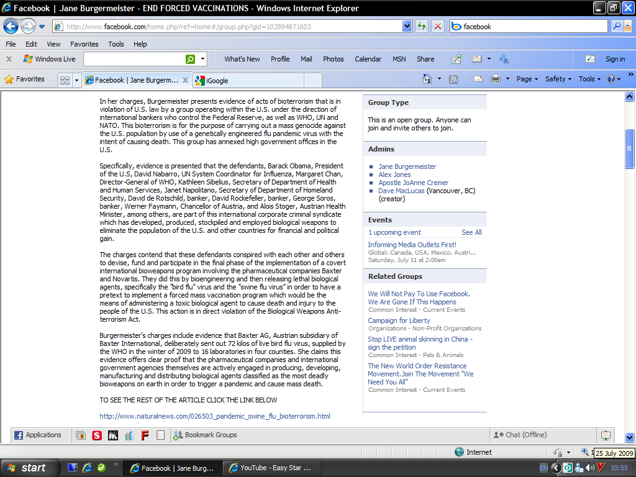Open the Quick Tabs view icon
The height and width of the screenshot is (477, 636).
pyautogui.click(x=65, y=80)
